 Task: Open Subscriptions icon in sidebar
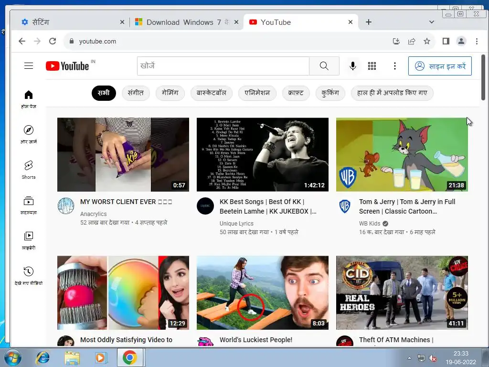29,201
